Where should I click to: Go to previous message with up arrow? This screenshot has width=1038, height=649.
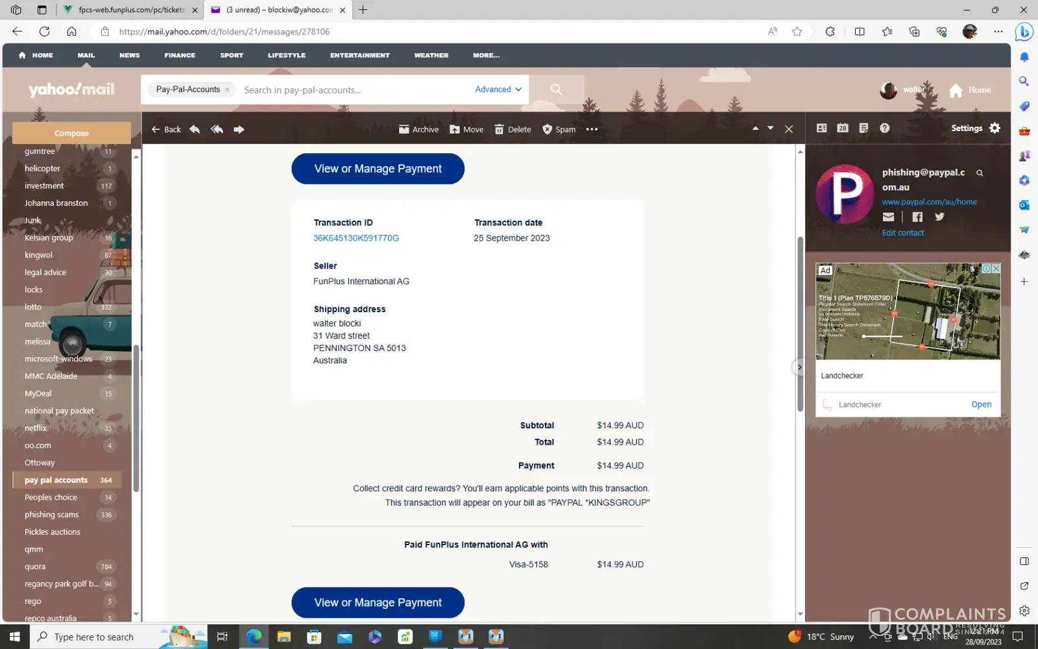coord(755,129)
